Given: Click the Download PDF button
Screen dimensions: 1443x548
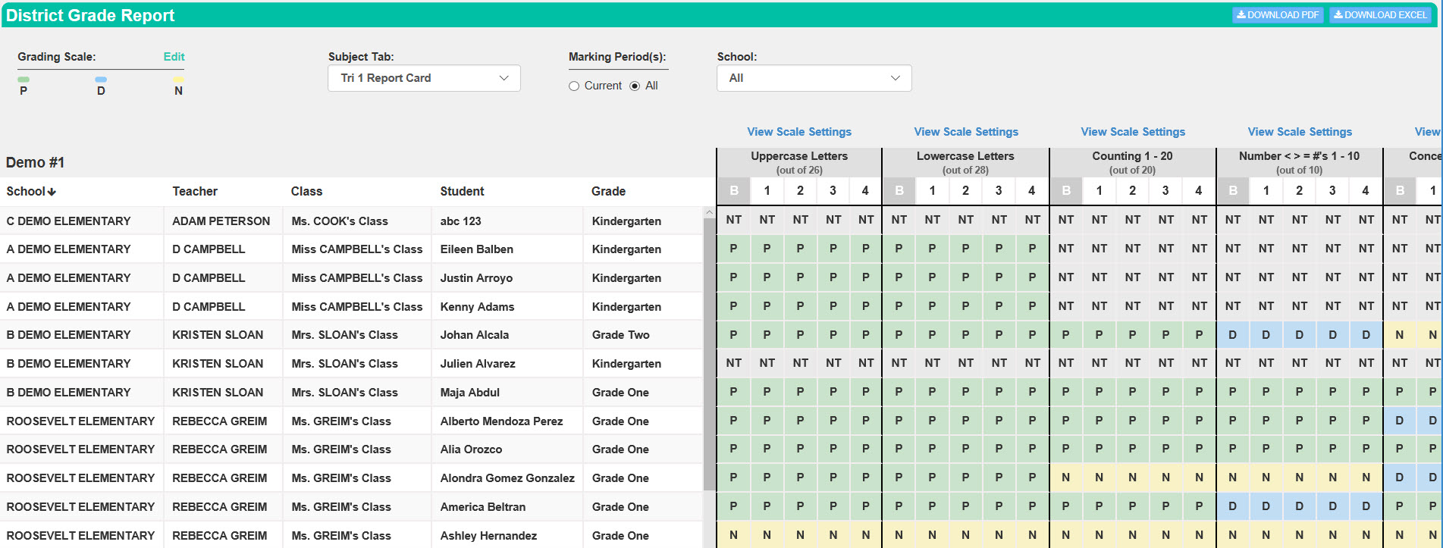Looking at the screenshot, I should (1278, 15).
